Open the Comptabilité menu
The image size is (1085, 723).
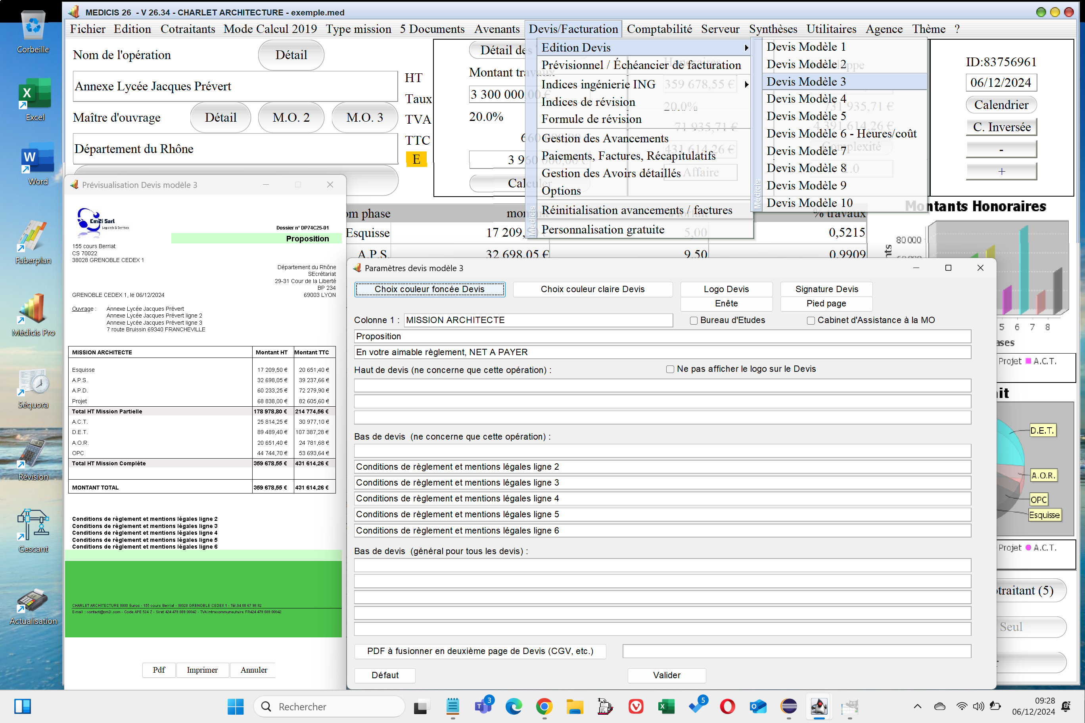pyautogui.click(x=659, y=29)
